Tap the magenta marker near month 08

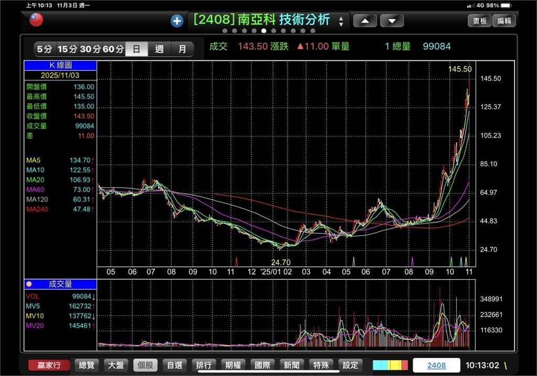tap(412, 262)
